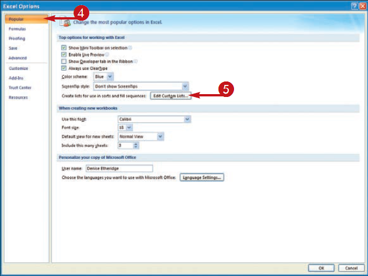Viewport: 368px width, 276px height.
Task: Open Language Settings dialog
Action: tap(202, 178)
